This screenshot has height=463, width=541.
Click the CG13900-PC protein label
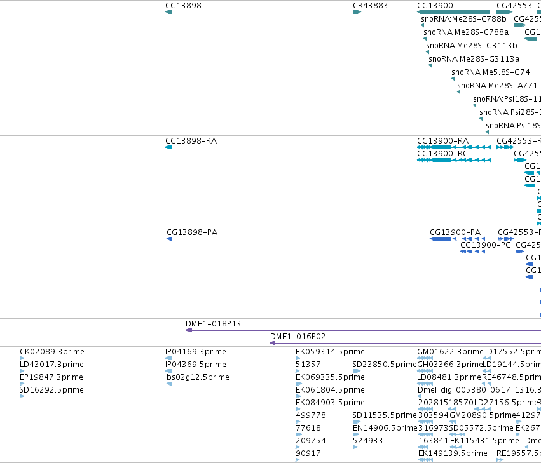(x=486, y=245)
